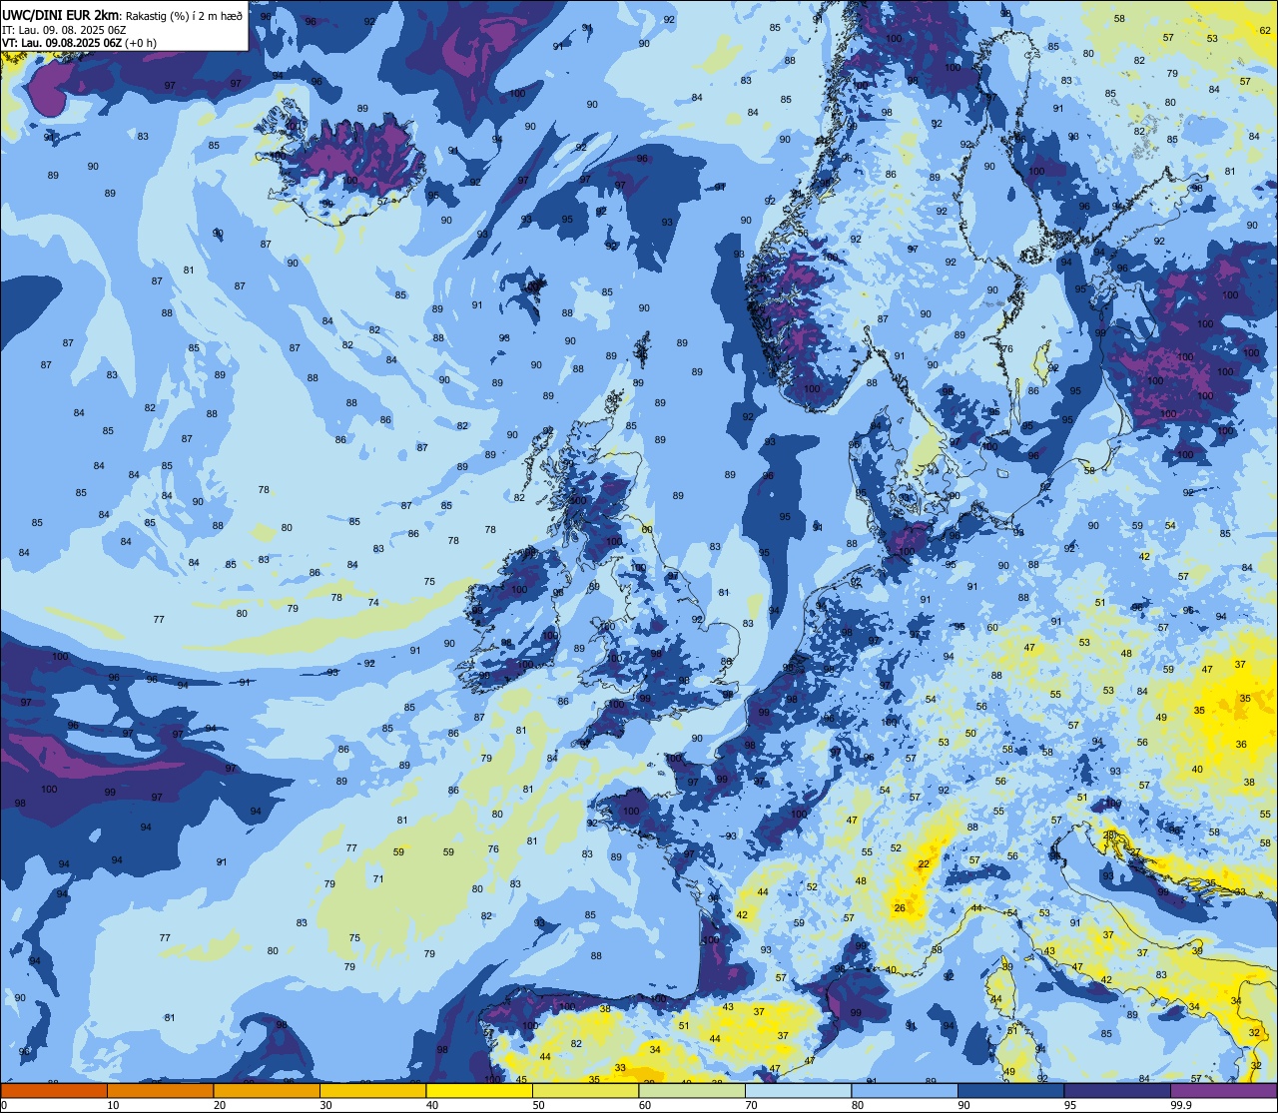Click the '50' legend scale label
This screenshot has width=1278, height=1113.
coord(538,1105)
